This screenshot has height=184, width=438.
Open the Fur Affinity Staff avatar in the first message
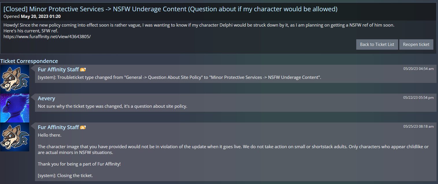coord(15,79)
